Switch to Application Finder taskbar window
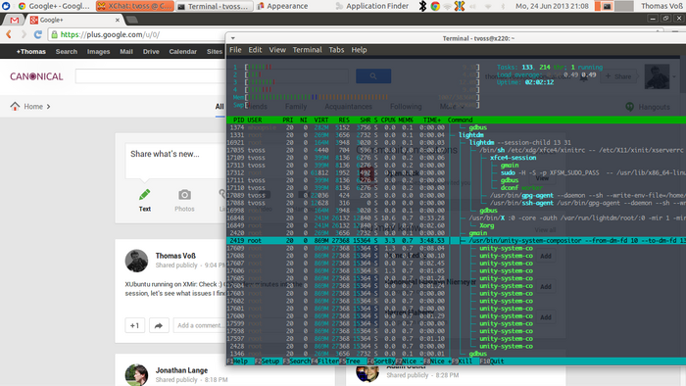The image size is (686, 386). tap(371, 6)
